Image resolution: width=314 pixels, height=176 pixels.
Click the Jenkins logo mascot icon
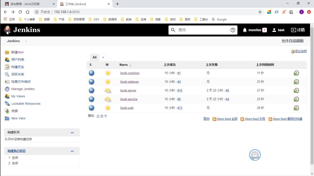(7, 30)
